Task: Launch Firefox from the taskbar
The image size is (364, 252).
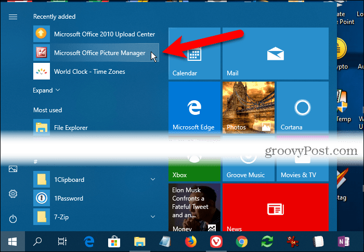Action: pos(191,242)
